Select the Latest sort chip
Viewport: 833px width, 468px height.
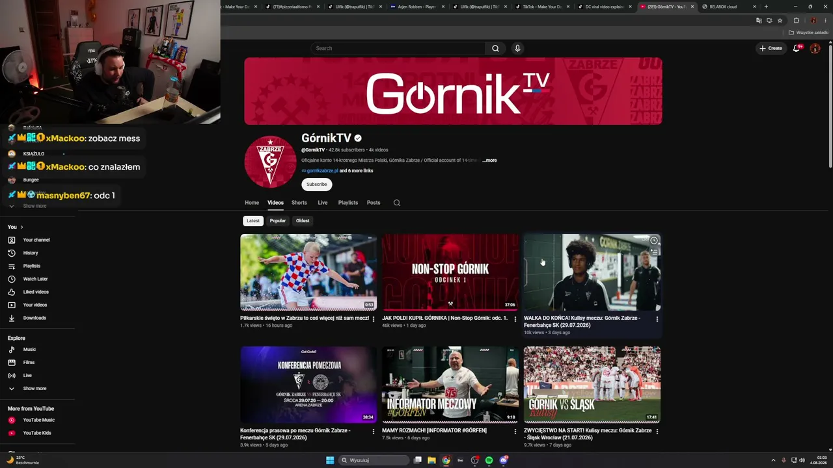(253, 221)
